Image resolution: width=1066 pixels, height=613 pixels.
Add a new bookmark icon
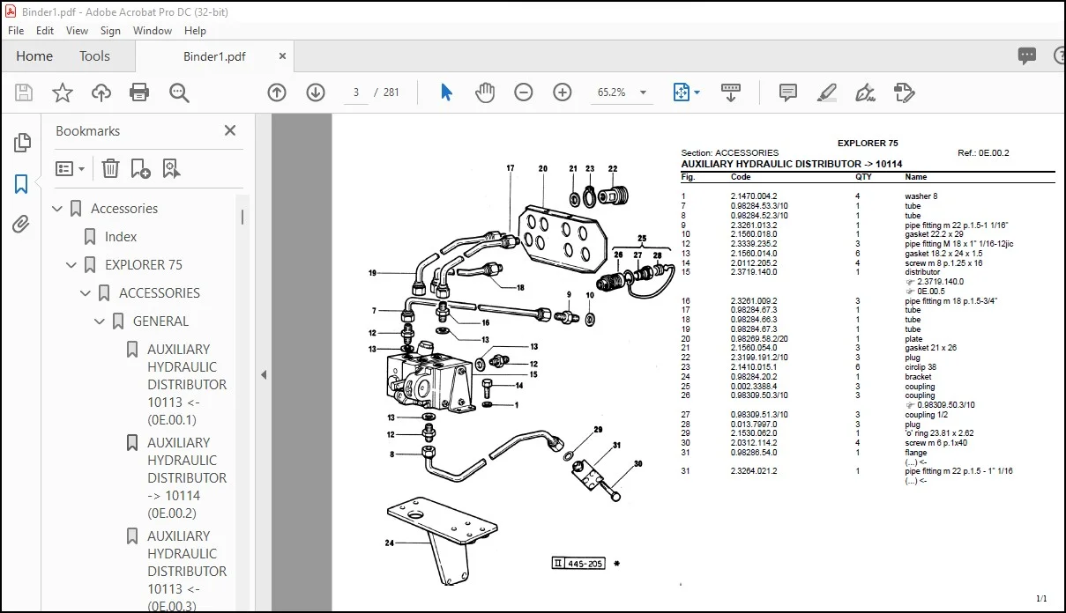140,168
